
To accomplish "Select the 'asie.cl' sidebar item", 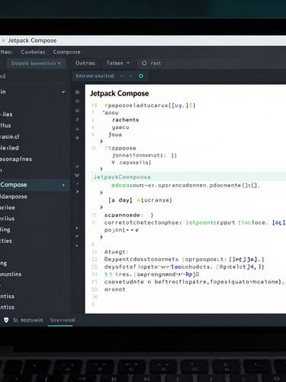I will click(10, 137).
